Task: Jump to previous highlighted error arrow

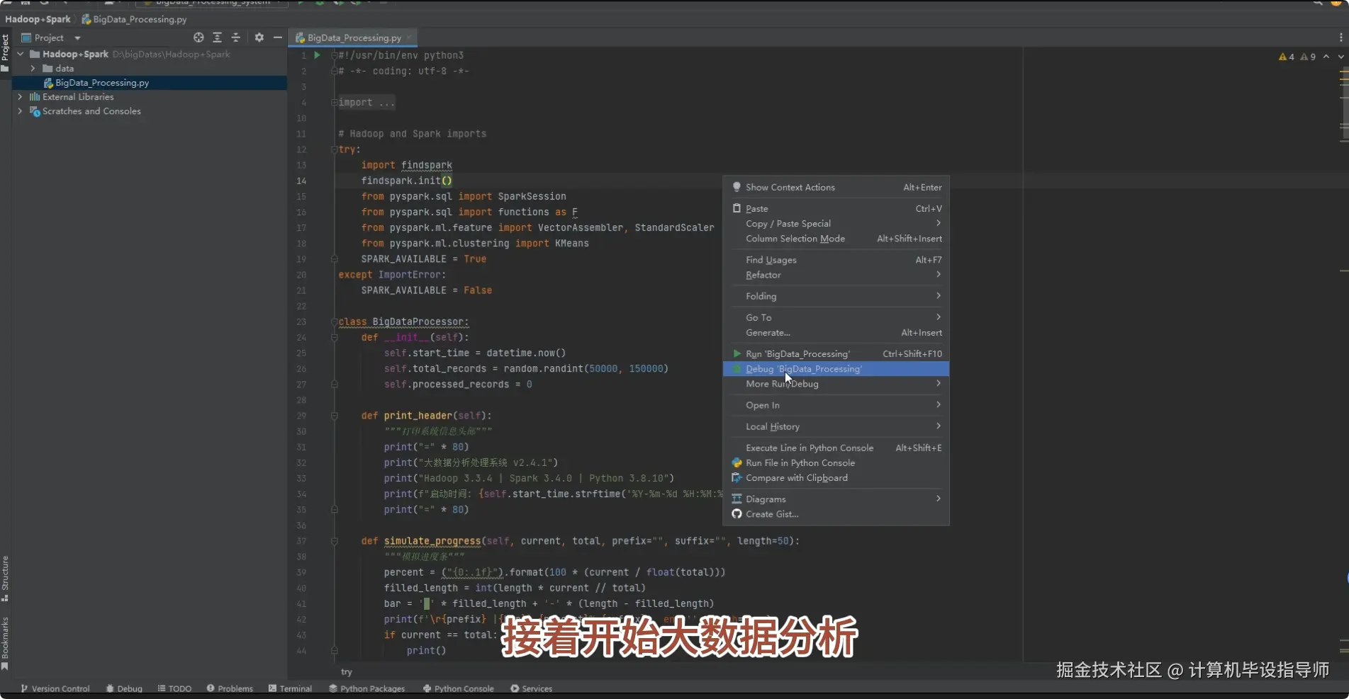Action: (1326, 57)
